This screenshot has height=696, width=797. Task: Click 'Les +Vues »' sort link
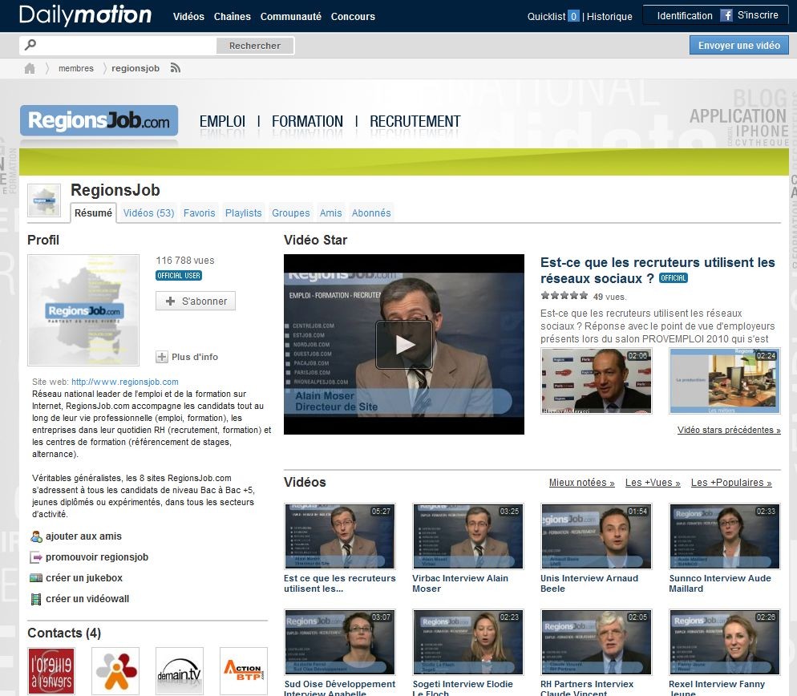[x=653, y=483]
